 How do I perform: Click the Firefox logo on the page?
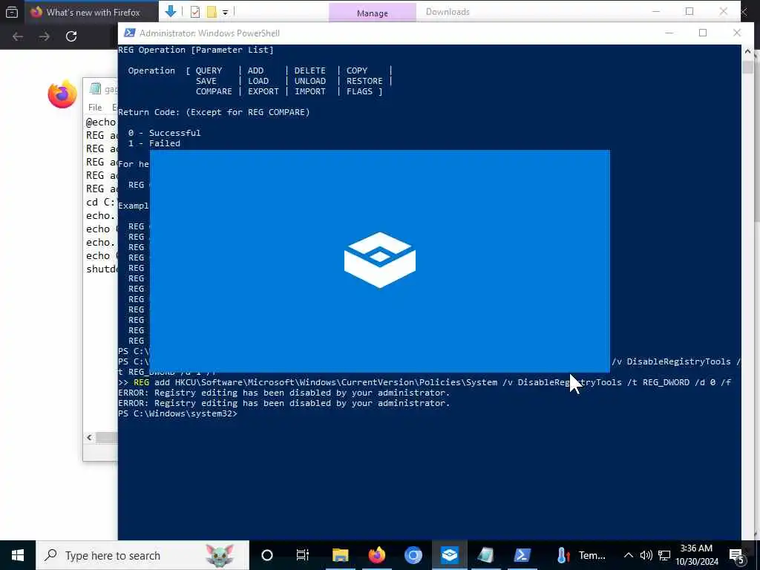(x=62, y=94)
